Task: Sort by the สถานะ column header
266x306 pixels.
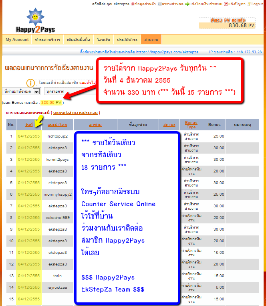Action: [169, 124]
